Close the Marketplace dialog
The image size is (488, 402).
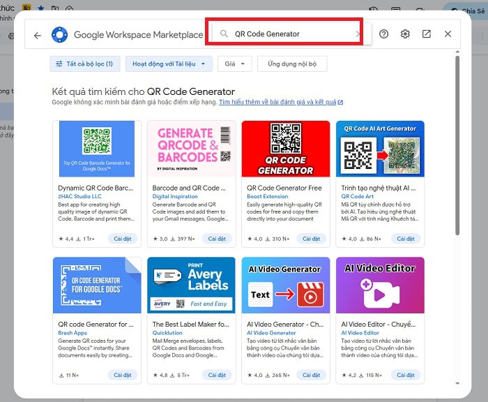coord(448,33)
